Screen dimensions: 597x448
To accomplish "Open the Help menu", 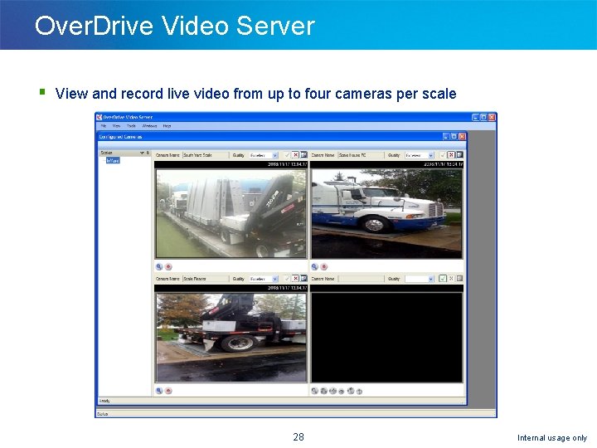I will click(167, 126).
